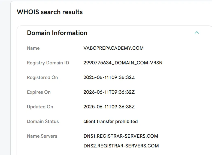Select the 'client transfer prohibited' status text
This screenshot has height=155, width=212.
[110, 122]
